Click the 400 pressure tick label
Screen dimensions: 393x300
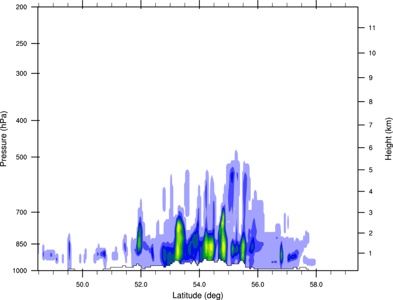tap(21, 120)
